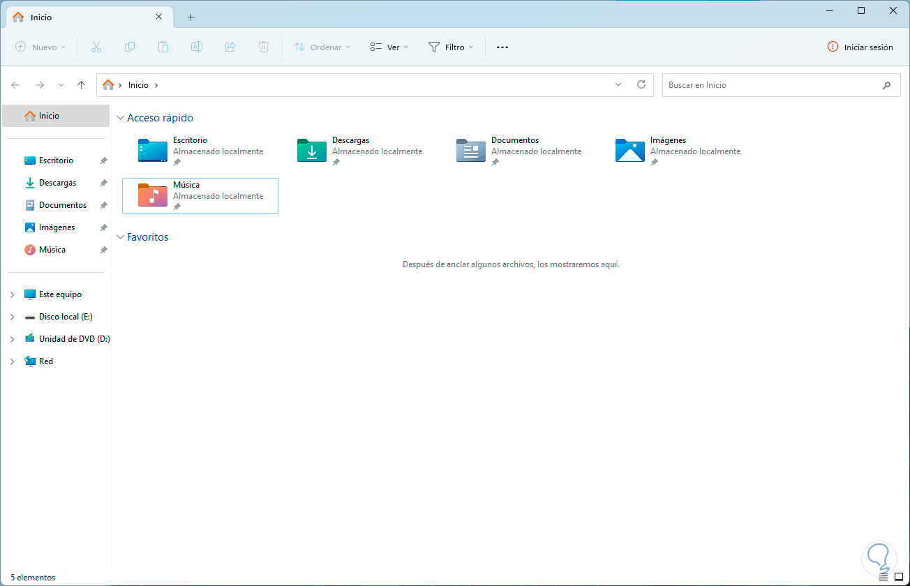Click the Copiar (copy) icon
Screen dimensions: 910x586
click(x=130, y=47)
